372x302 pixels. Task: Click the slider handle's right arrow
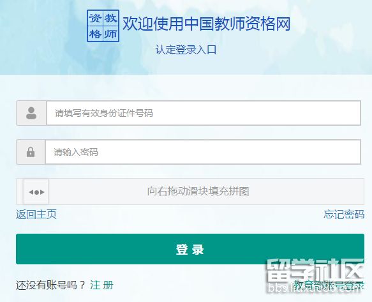(42, 192)
